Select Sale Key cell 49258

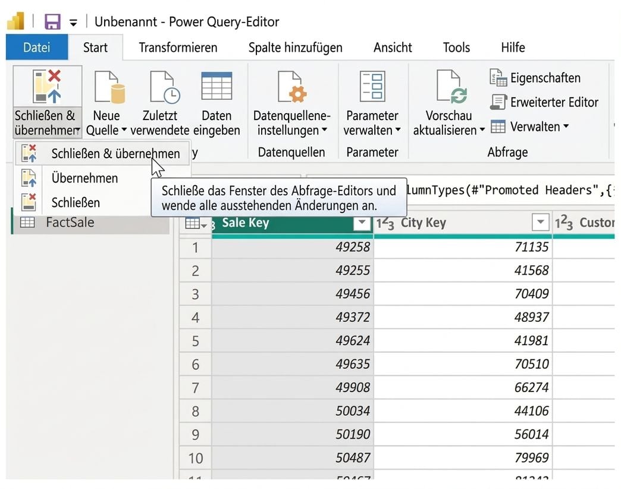pos(293,247)
